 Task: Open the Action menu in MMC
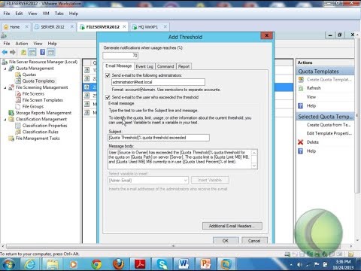[22, 44]
